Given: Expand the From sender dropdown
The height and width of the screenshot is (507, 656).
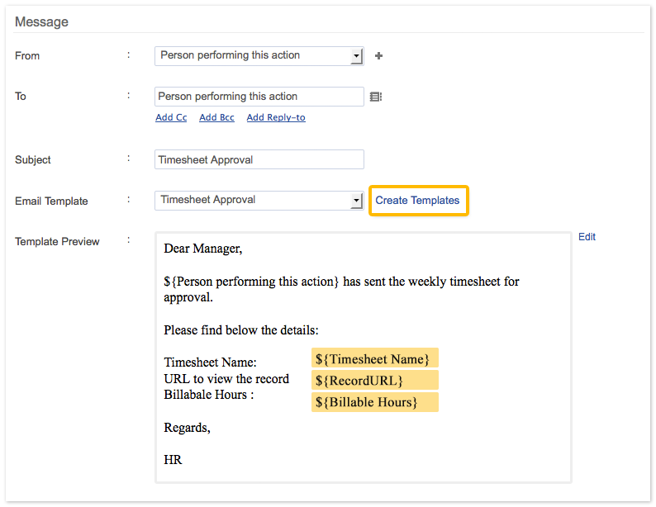Looking at the screenshot, I should coord(357,56).
